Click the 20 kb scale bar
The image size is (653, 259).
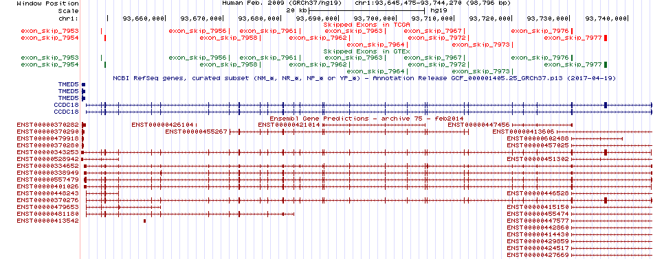click(366, 10)
